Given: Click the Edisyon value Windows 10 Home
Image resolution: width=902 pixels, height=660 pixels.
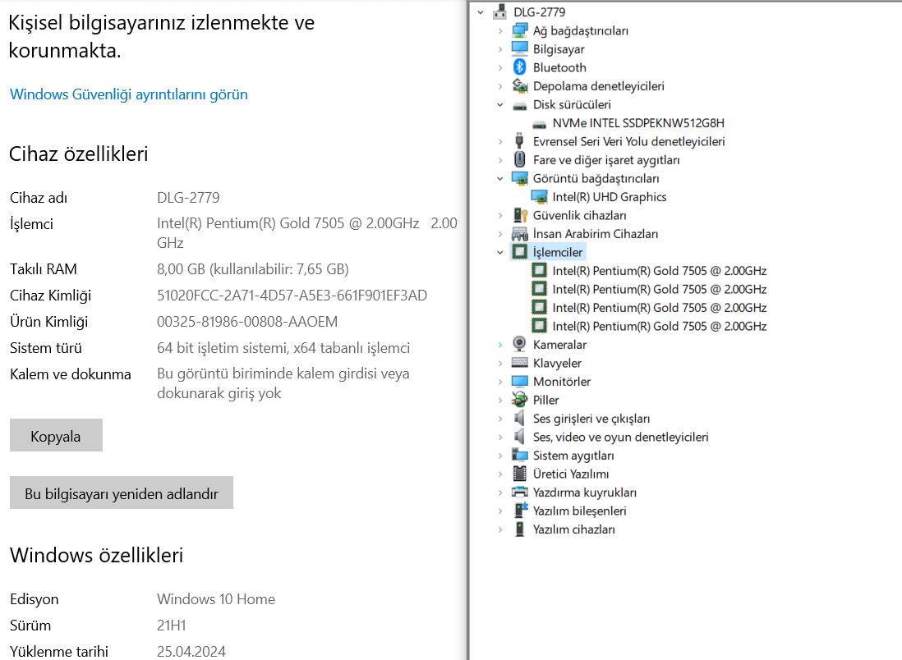Looking at the screenshot, I should 216,599.
